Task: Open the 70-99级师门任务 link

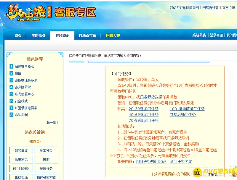Action: [143, 121]
